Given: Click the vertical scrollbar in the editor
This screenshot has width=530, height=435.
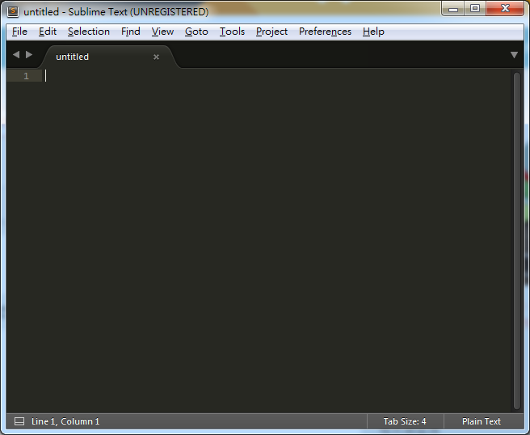Looking at the screenshot, I should [x=516, y=240].
